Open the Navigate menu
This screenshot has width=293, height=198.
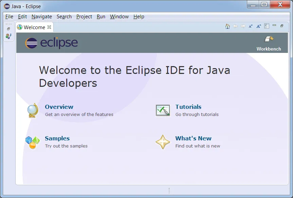(42, 17)
